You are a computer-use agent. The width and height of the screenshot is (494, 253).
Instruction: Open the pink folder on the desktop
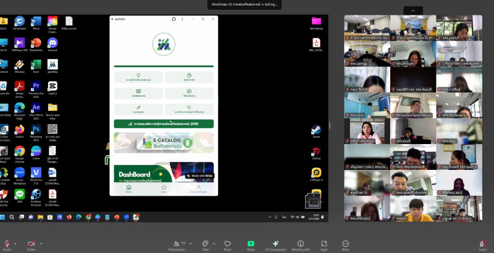316,23
